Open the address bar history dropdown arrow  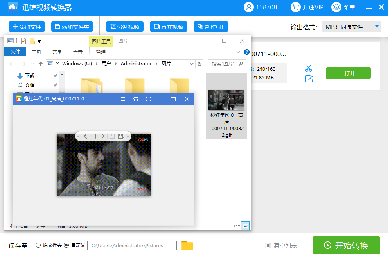point(191,64)
